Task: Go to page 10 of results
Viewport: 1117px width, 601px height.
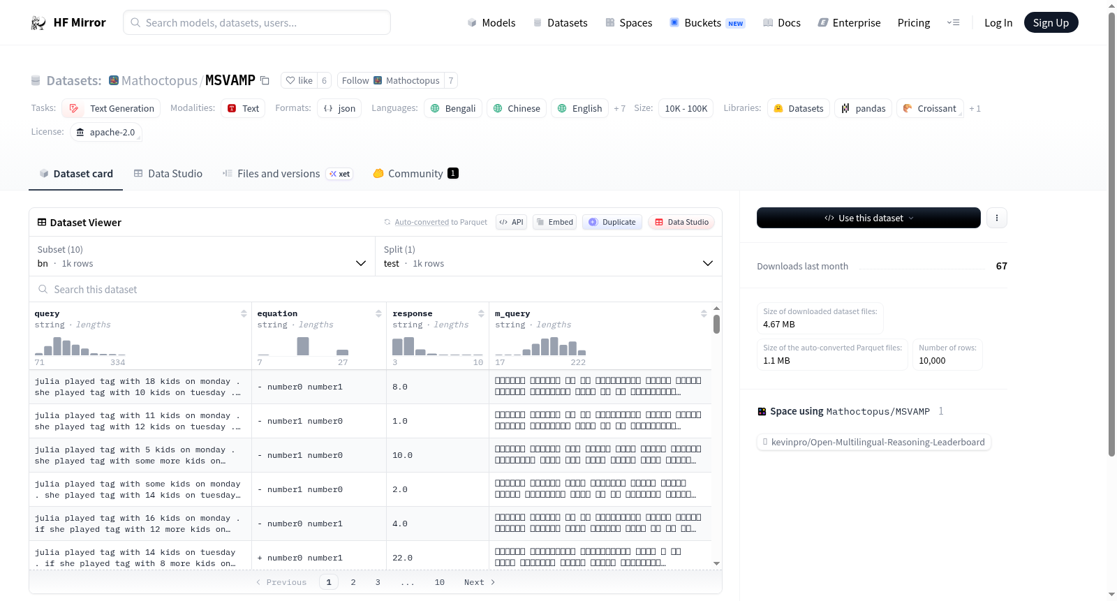Action: pos(439,582)
